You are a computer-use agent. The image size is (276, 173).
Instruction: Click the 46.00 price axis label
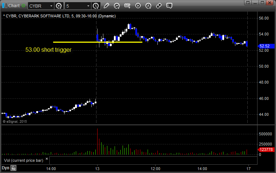click(264, 98)
